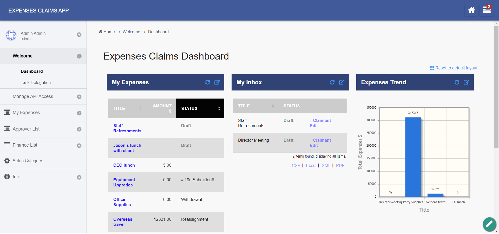499x234 pixels.
Task: Open Setup Category from the sidebar
Action: (27, 161)
